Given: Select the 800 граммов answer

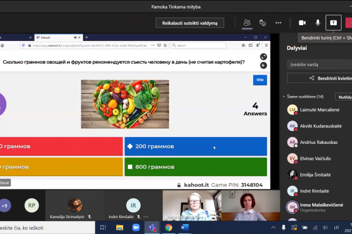Looking at the screenshot, I should coord(196,167).
